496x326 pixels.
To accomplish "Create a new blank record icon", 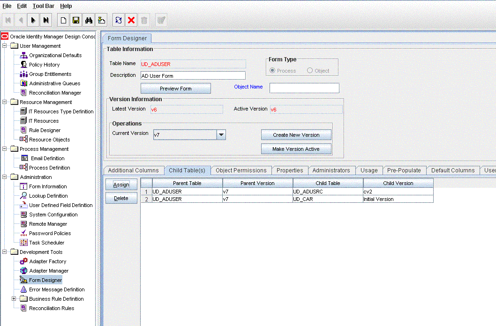I will click(x=64, y=20).
